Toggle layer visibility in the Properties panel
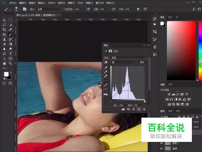 pyautogui.click(x=139, y=109)
